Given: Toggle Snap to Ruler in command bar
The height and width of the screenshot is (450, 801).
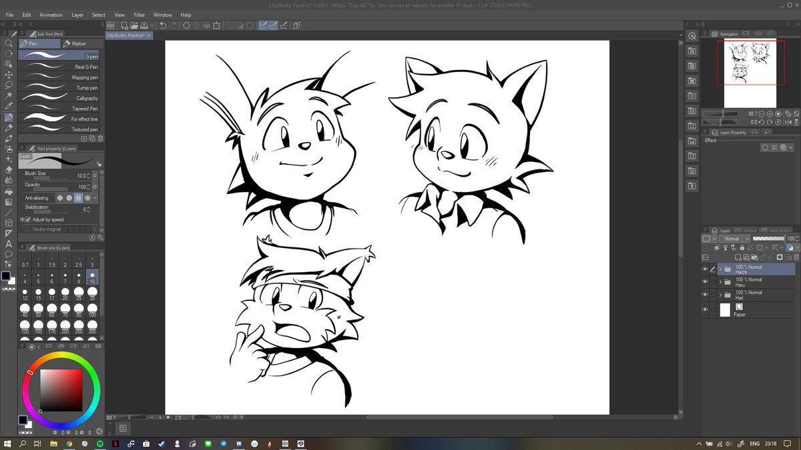Looking at the screenshot, I should click(x=264, y=25).
